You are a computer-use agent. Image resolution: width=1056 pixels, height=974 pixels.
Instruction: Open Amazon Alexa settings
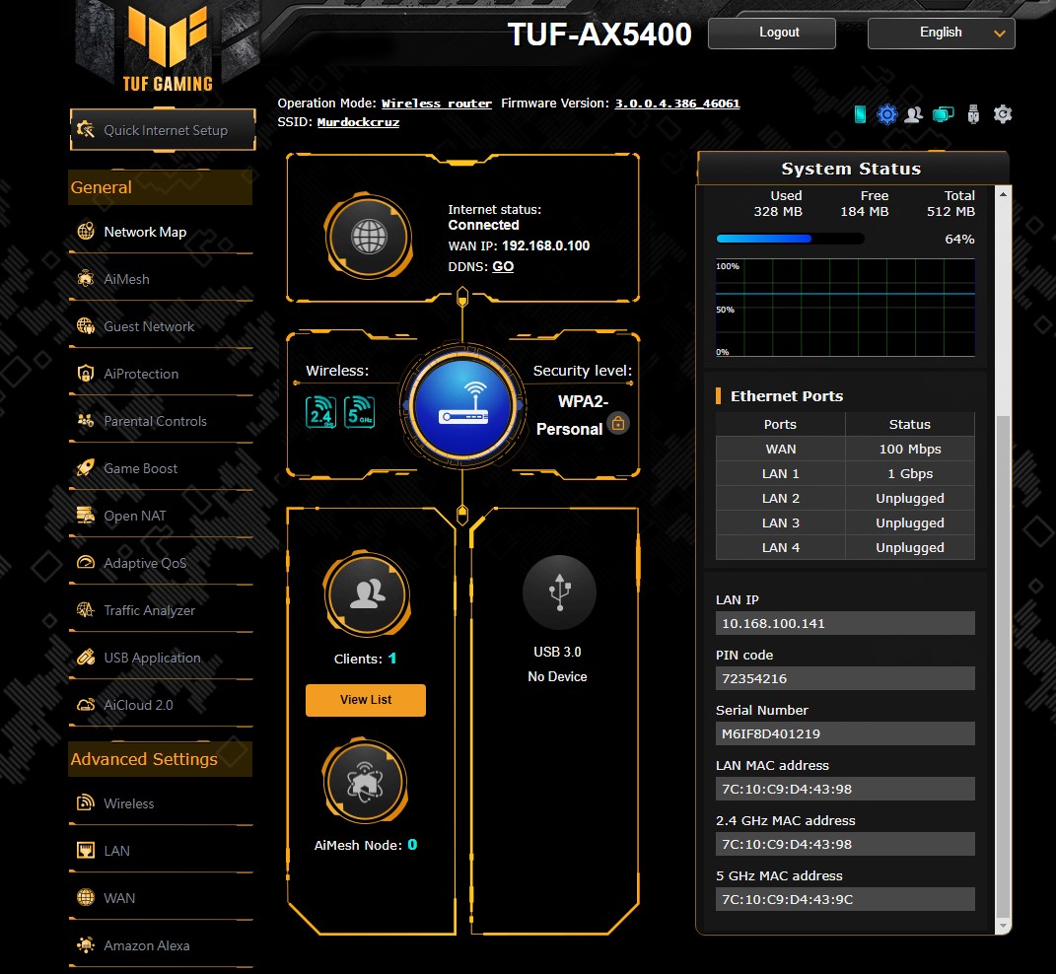coord(146,945)
